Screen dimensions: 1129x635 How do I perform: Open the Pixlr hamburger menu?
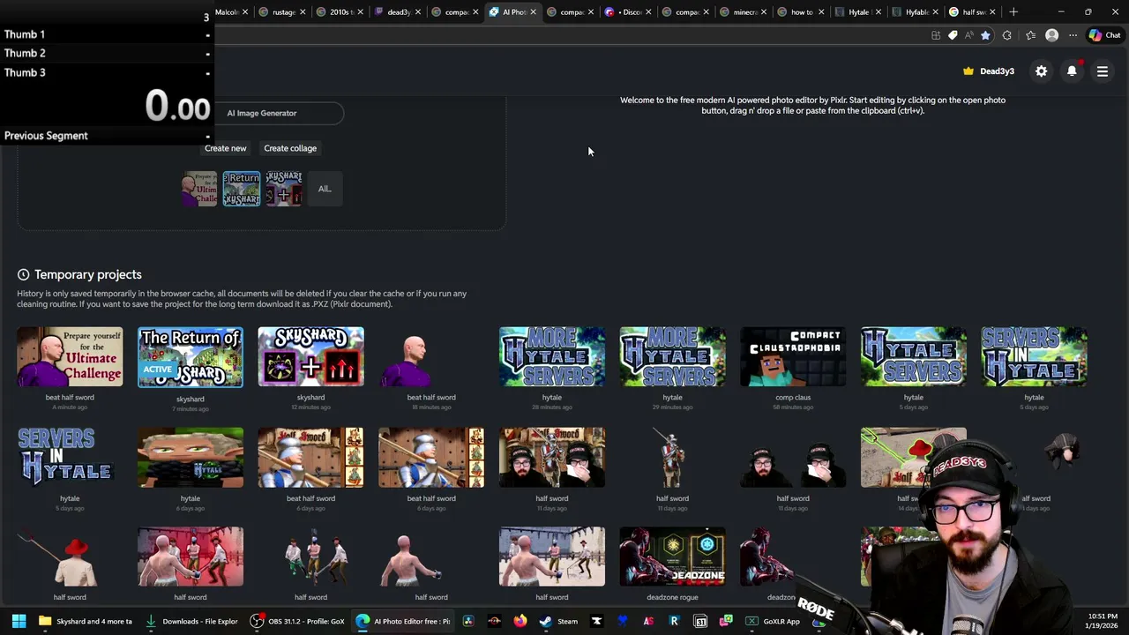tap(1103, 71)
